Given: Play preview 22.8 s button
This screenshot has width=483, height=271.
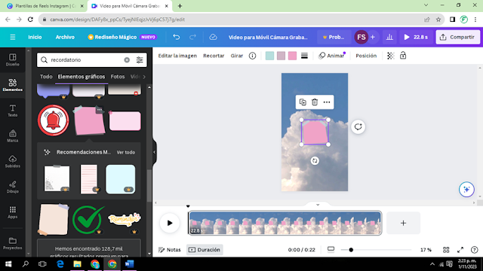Looking at the screenshot, I should [x=416, y=37].
